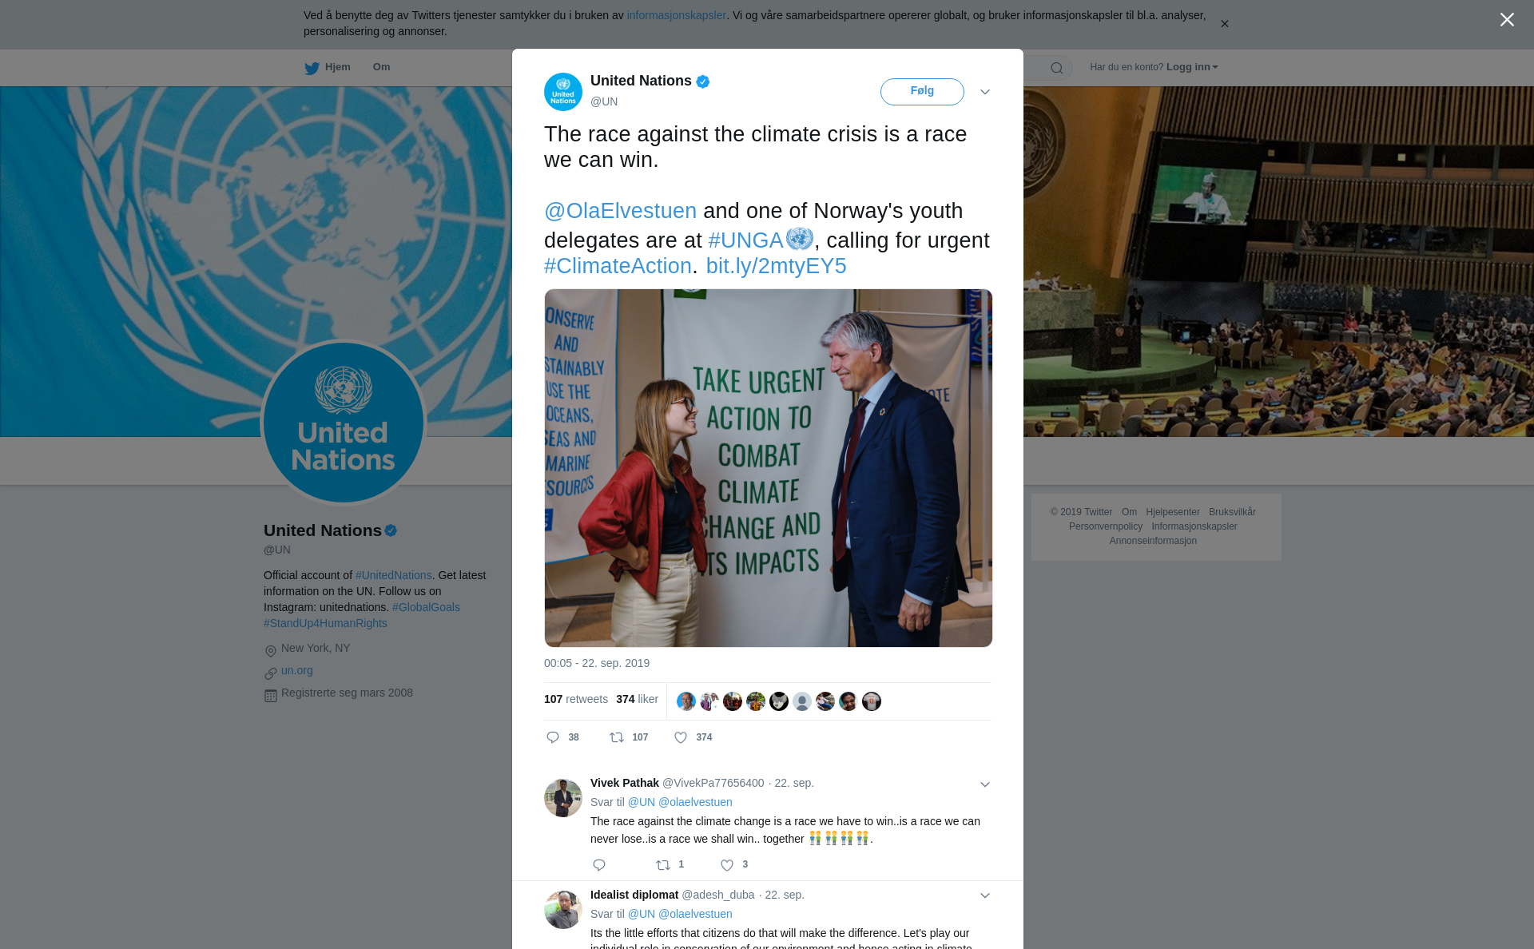Open the #ClimateAction hashtag link
This screenshot has width=1534, height=949.
(x=618, y=266)
